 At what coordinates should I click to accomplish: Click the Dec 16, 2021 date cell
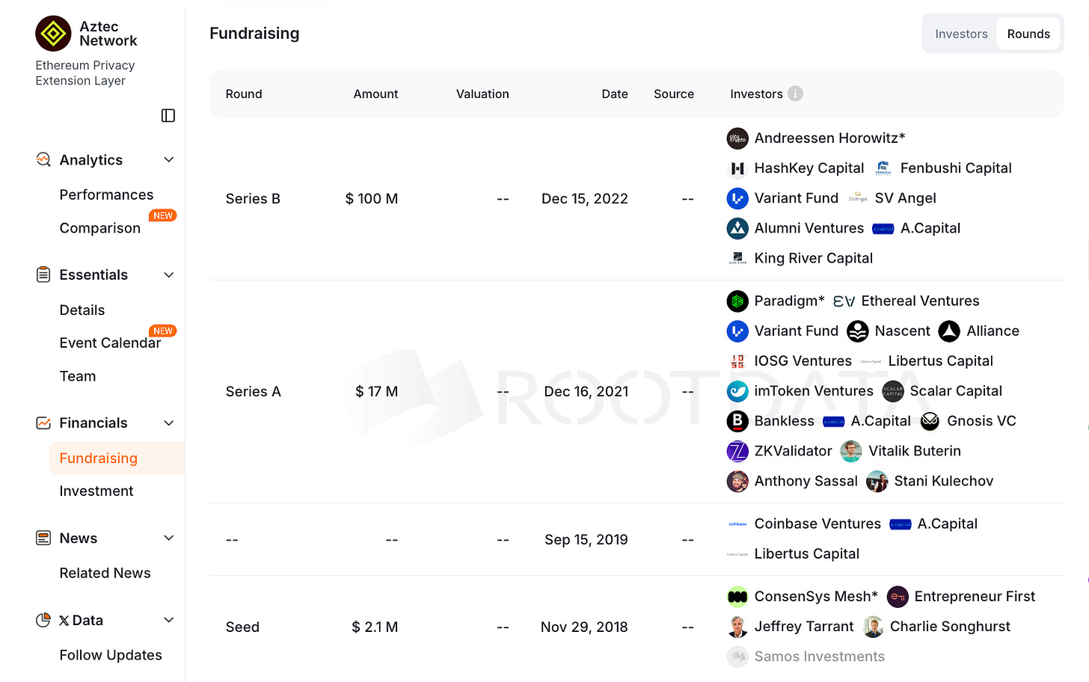pos(586,391)
